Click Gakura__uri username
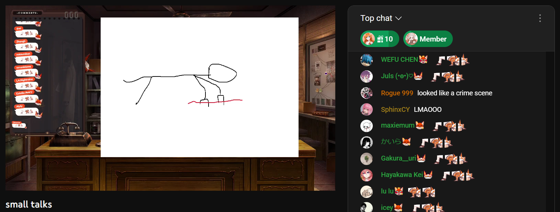Viewport: 560px width, 212px height. 398,158
